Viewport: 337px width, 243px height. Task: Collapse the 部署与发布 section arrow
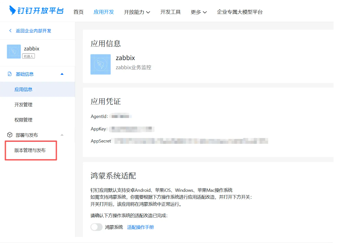tap(62, 135)
